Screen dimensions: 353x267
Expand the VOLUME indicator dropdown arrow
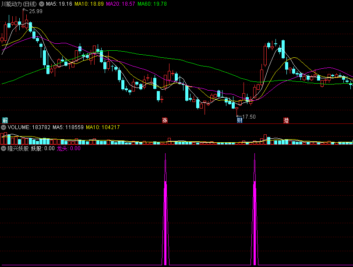(4, 127)
